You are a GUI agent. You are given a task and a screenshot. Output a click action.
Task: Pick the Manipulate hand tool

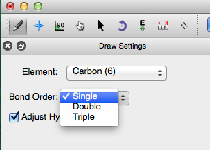[80, 26]
